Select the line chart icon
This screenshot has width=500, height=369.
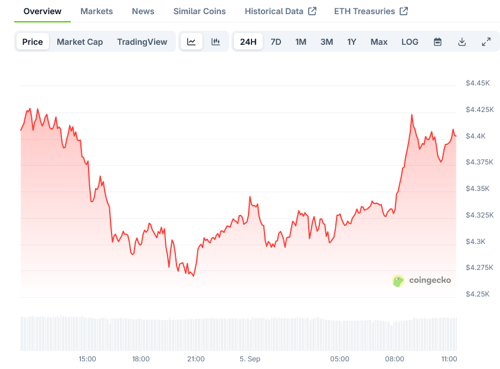point(191,42)
